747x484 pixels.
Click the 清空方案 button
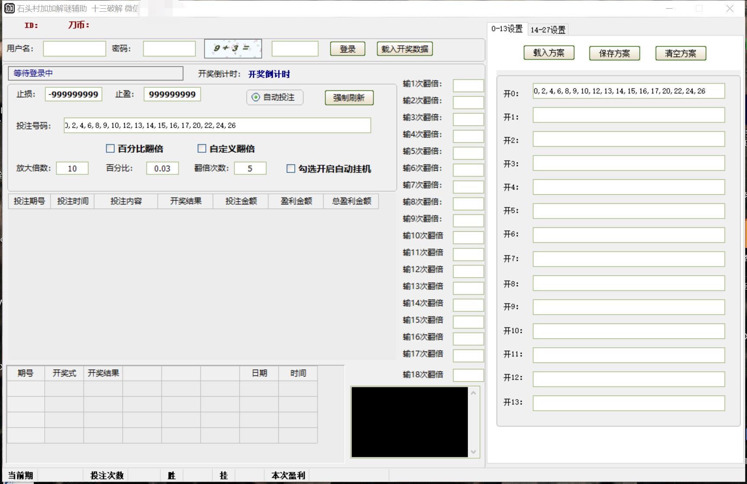point(680,53)
